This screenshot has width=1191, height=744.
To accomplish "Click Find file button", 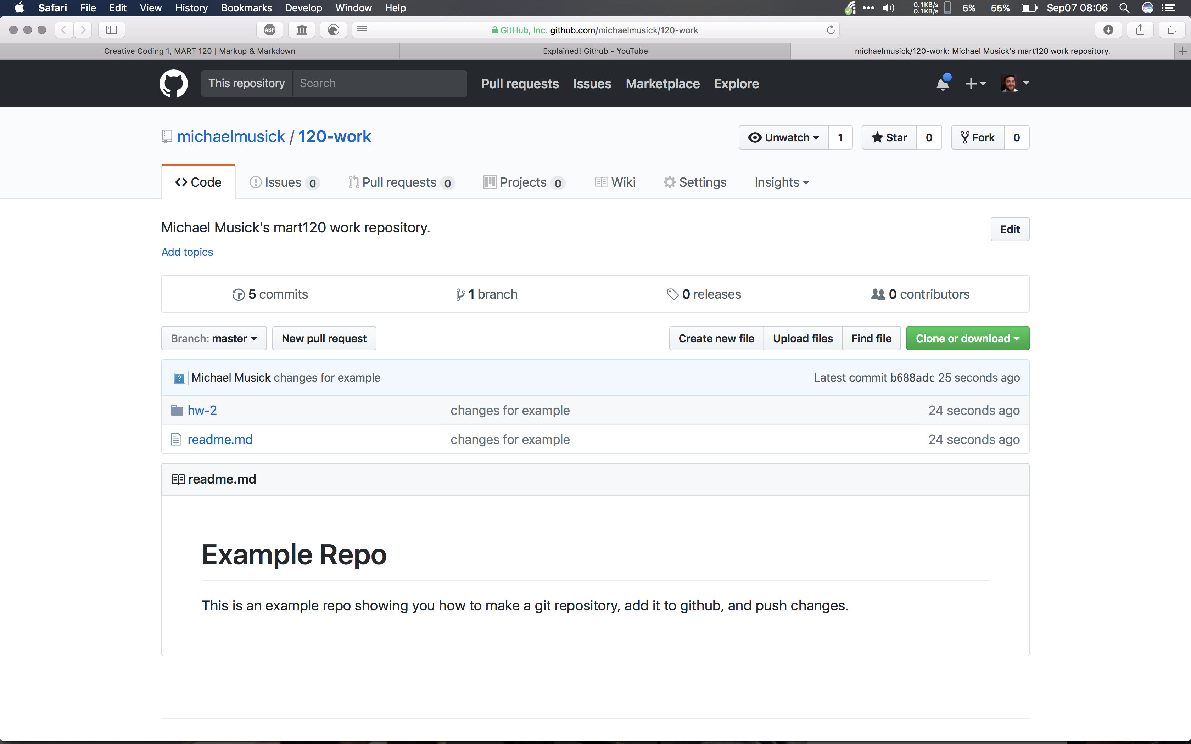I will 871,339.
